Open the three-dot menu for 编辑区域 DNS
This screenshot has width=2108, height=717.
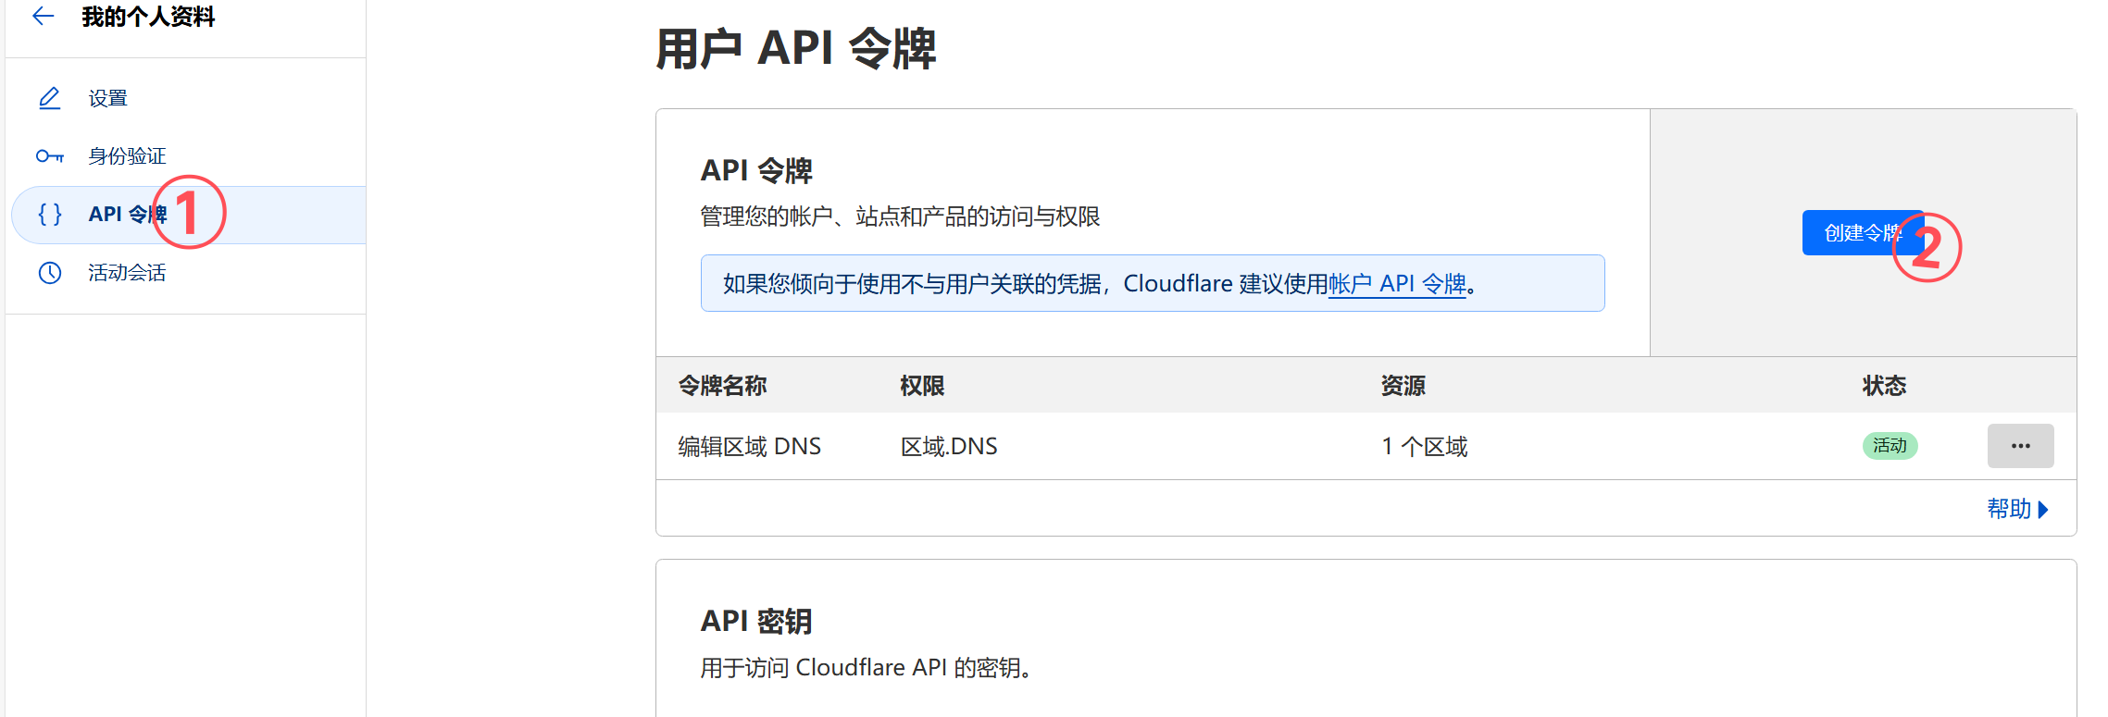click(x=2020, y=446)
